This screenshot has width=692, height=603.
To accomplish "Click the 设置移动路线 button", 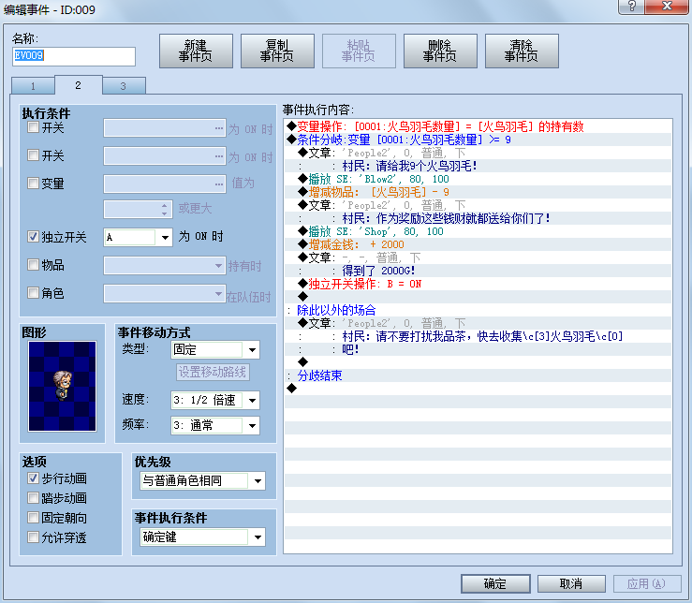I will pos(213,372).
